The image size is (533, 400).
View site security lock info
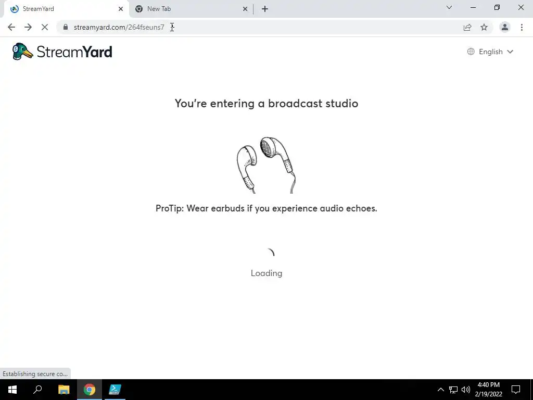tap(66, 27)
